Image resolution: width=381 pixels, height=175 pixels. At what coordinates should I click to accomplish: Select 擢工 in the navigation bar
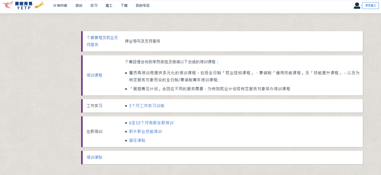coord(109,6)
